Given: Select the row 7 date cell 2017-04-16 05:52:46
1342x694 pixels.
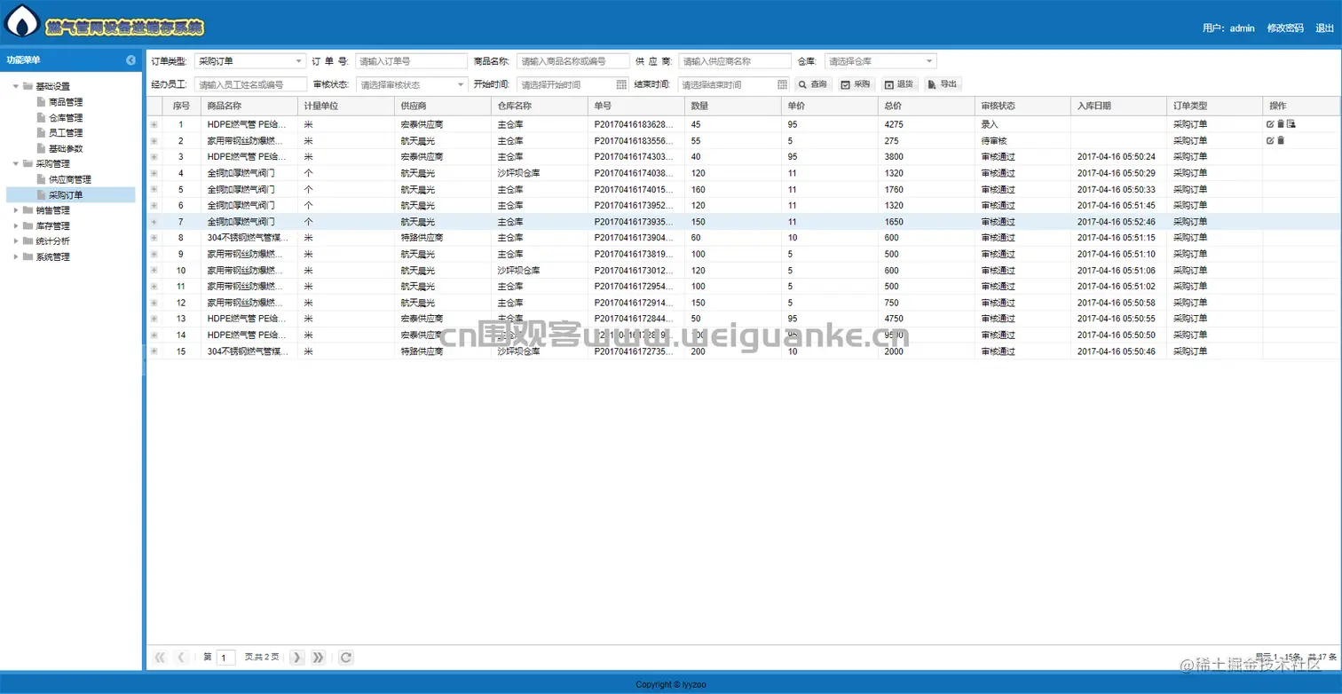Looking at the screenshot, I should [x=1117, y=222].
